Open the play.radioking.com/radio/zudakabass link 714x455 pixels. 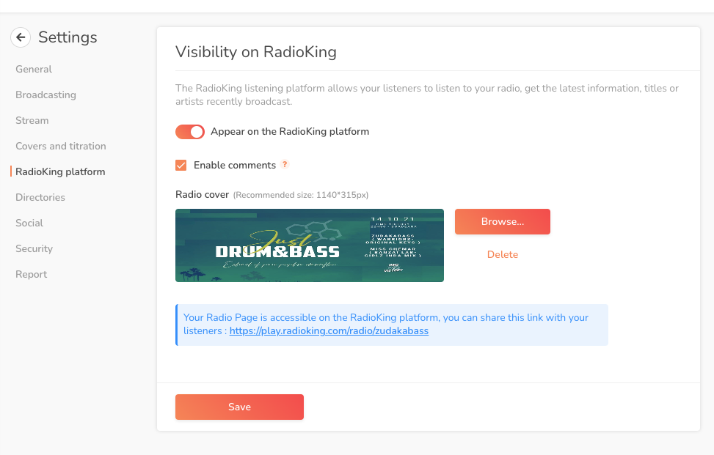coord(329,331)
